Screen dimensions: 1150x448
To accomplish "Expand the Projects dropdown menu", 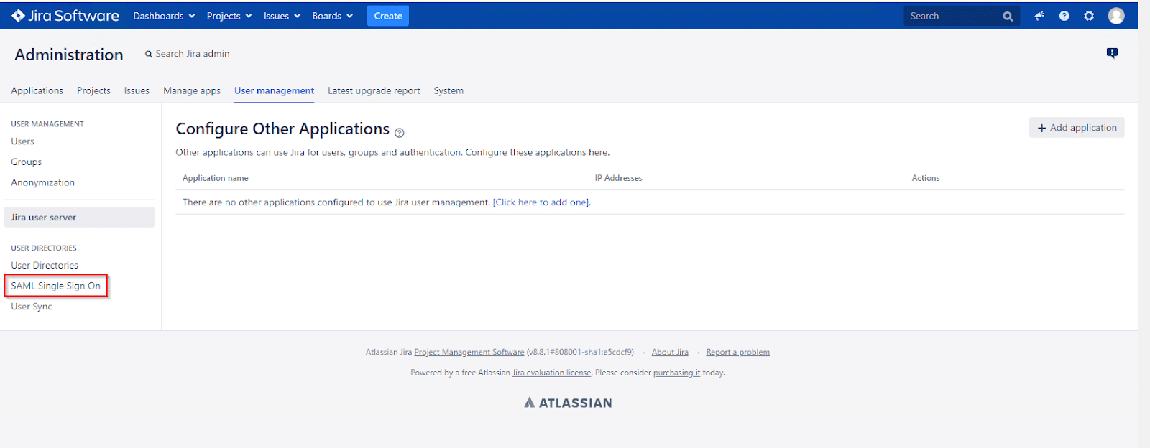I will (229, 16).
